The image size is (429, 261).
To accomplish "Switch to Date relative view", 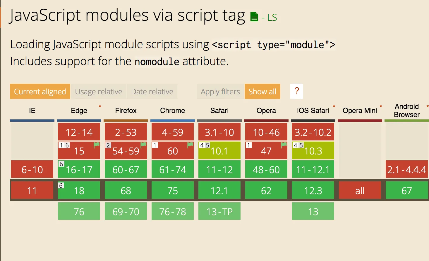I will click(152, 91).
